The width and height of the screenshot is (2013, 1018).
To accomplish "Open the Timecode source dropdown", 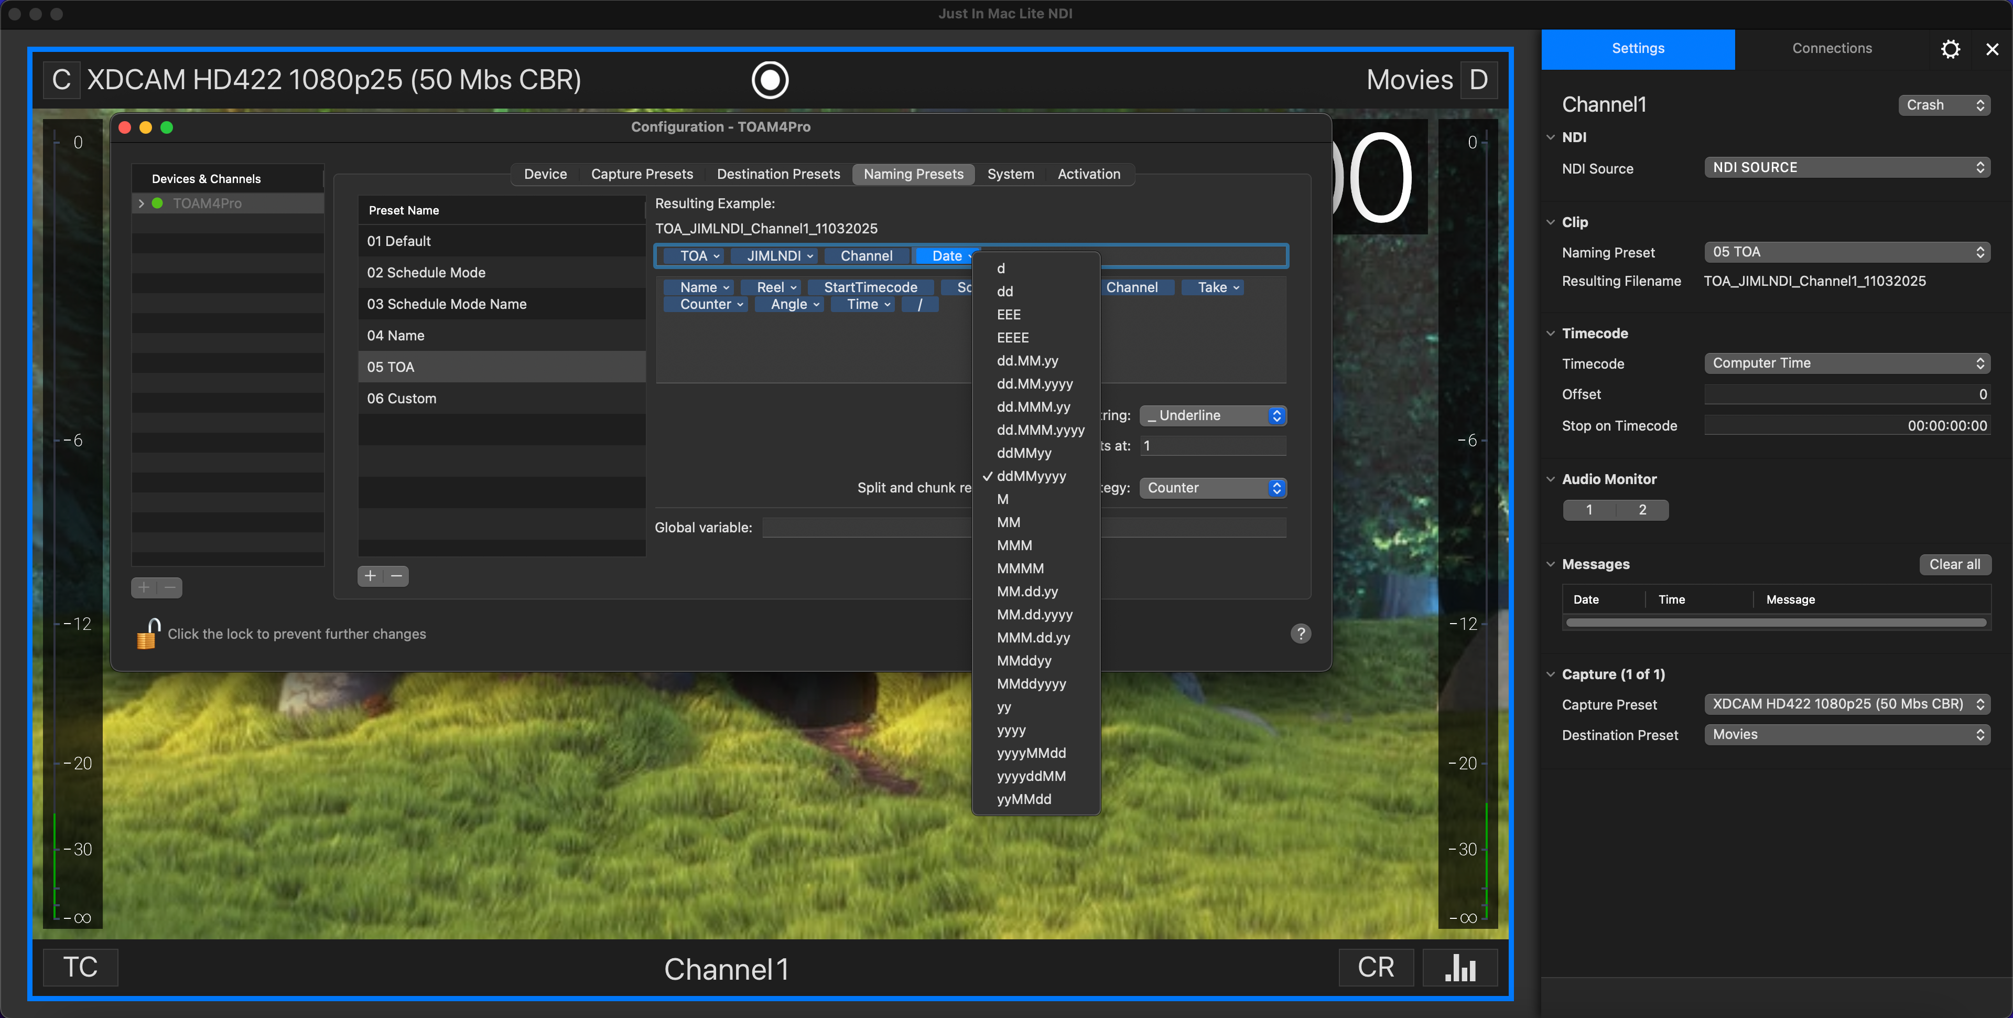I will tap(1847, 363).
